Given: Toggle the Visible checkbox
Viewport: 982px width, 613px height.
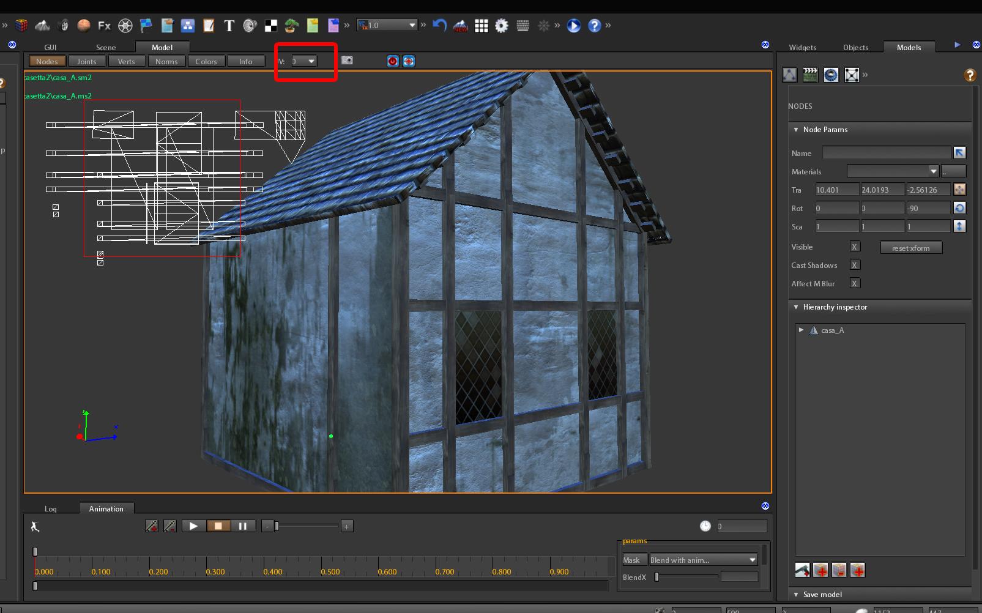Looking at the screenshot, I should [855, 247].
